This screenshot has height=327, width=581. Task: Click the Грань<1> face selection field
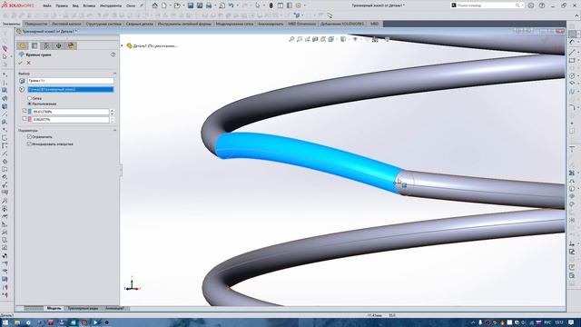tap(71, 81)
